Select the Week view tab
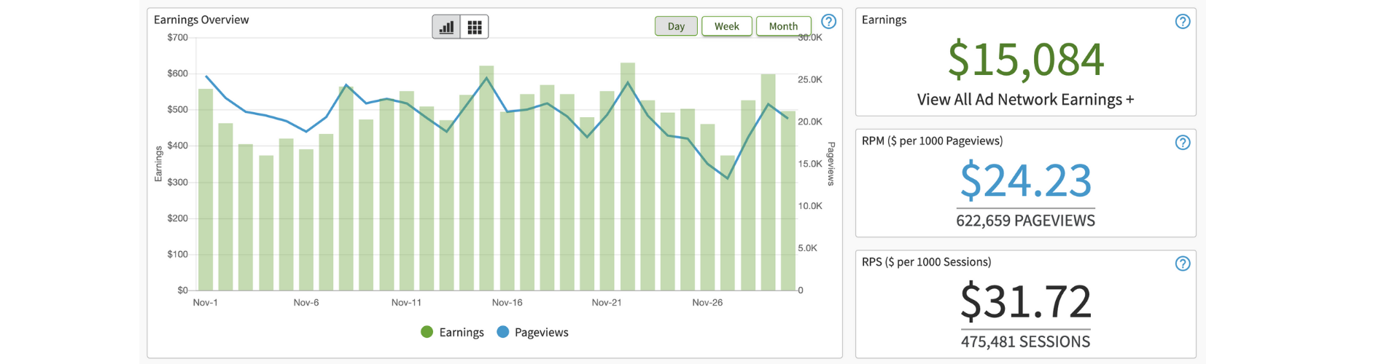 (x=726, y=26)
